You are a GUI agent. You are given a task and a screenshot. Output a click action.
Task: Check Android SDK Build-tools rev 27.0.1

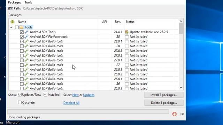22,60
